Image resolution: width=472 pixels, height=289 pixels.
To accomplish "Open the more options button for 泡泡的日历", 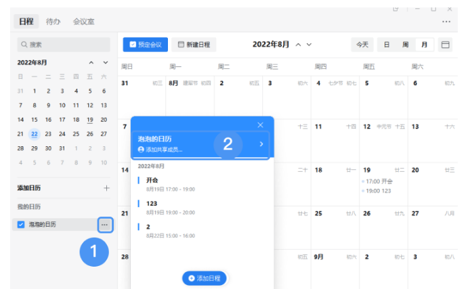I will tap(104, 224).
